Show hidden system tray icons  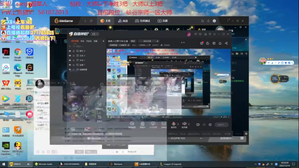[256, 164]
